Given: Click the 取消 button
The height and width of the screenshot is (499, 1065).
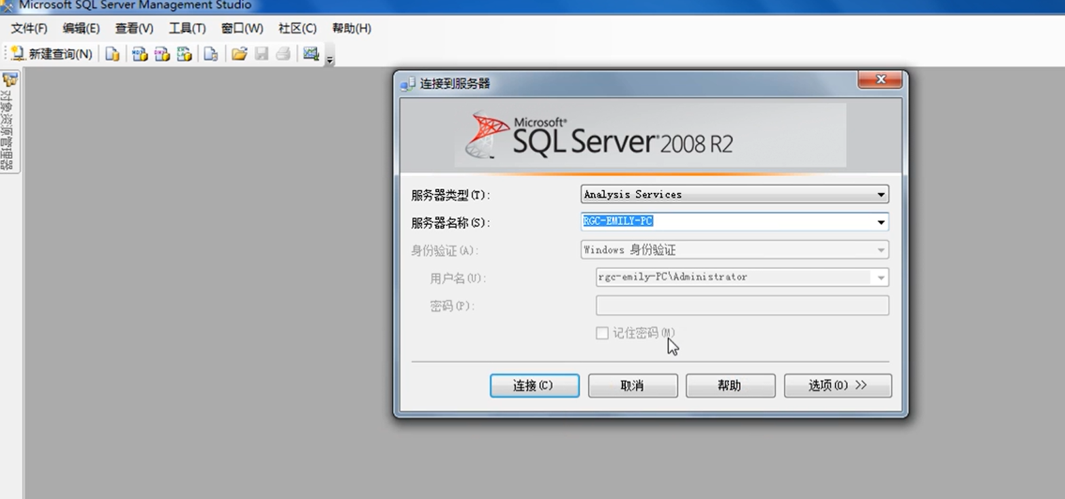Looking at the screenshot, I should pyautogui.click(x=633, y=386).
